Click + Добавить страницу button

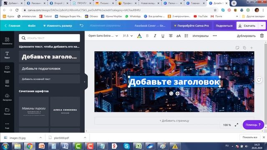coord(174,120)
